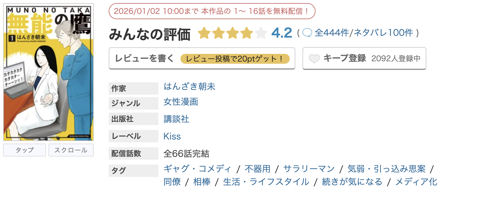Image resolution: width=477 pixels, height=198 pixels.
Task: Switch preview to スクロール mode
Action: click(71, 150)
